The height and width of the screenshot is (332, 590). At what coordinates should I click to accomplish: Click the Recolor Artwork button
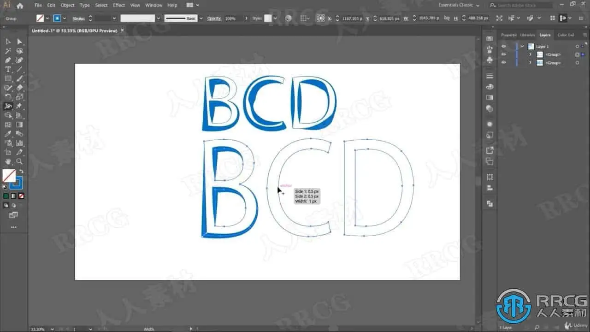[x=289, y=18]
